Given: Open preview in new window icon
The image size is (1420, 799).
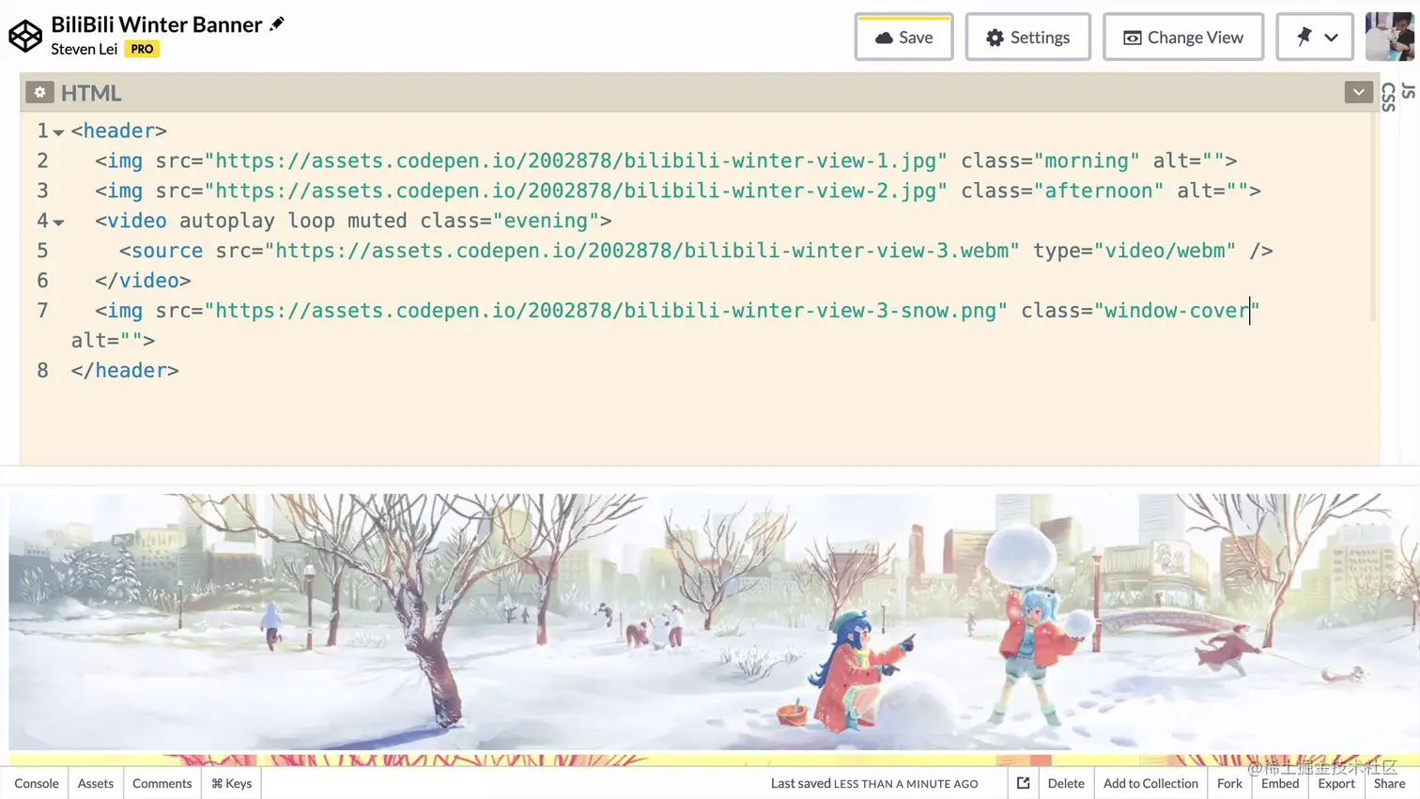Looking at the screenshot, I should point(1023,783).
